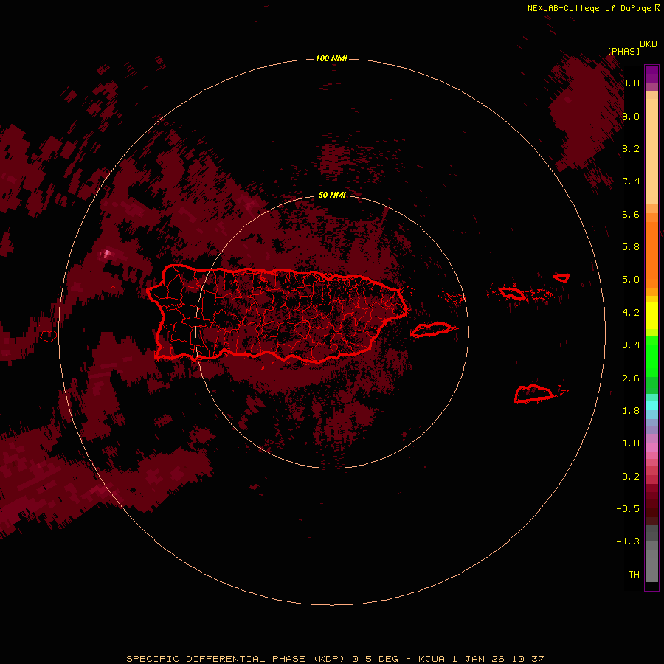
Task: Click the 1.0 value on the color scale
Action: coord(631,443)
